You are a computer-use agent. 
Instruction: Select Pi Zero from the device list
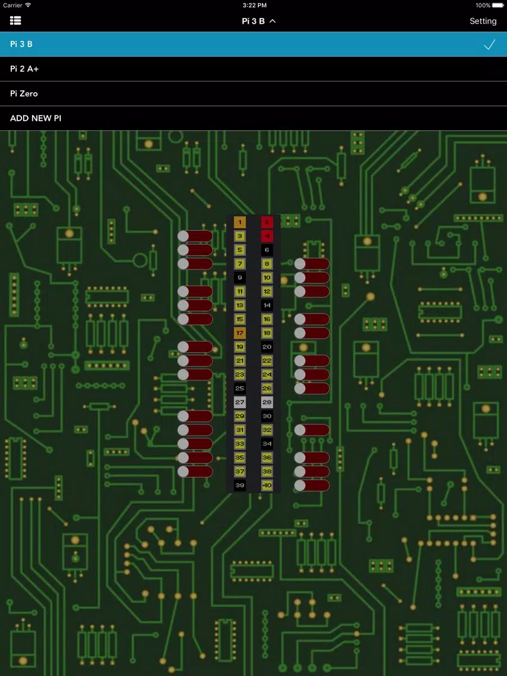pos(253,93)
